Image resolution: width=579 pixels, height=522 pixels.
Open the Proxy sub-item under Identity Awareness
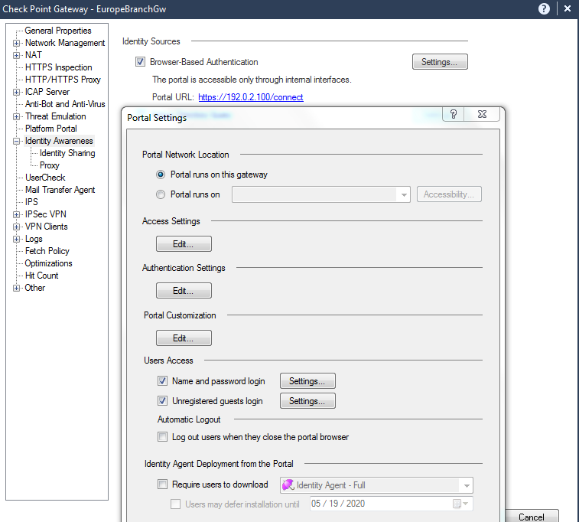50,165
